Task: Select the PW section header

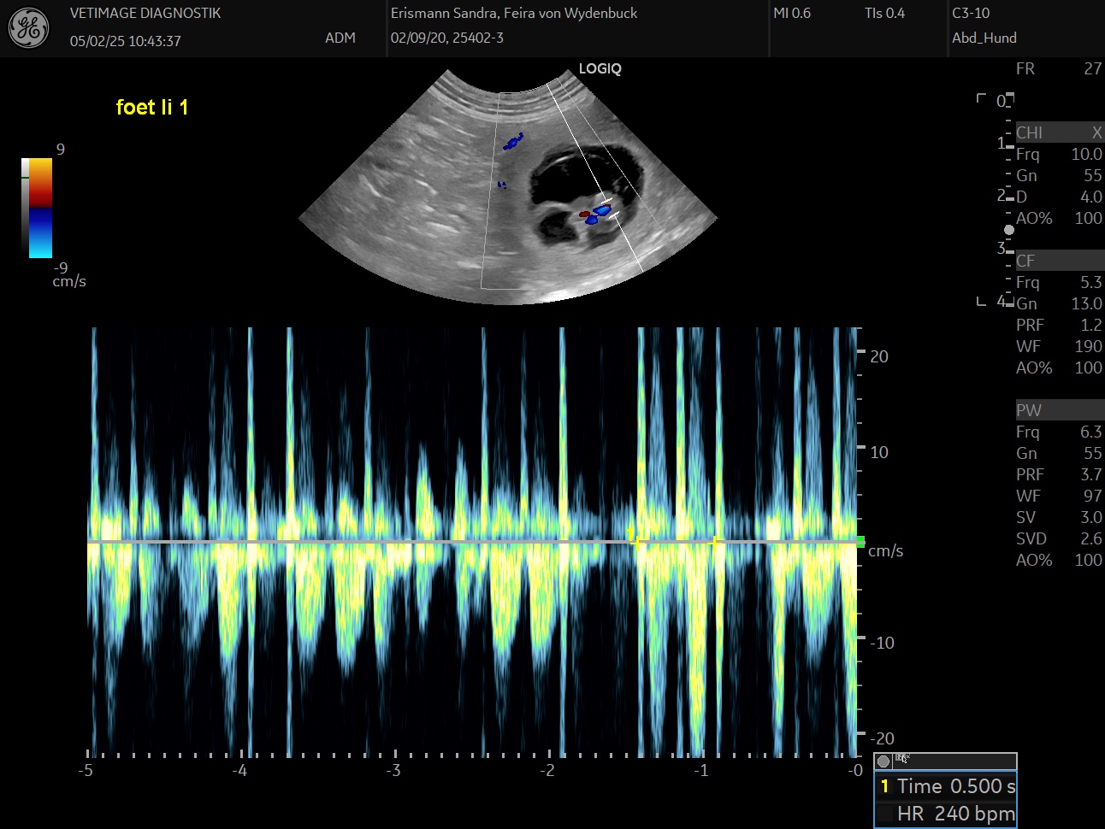Action: [x=1028, y=410]
